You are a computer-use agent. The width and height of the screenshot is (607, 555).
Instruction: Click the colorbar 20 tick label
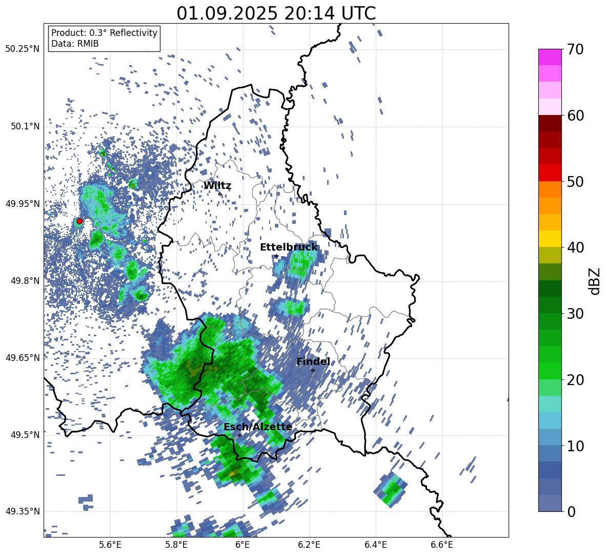point(575,379)
